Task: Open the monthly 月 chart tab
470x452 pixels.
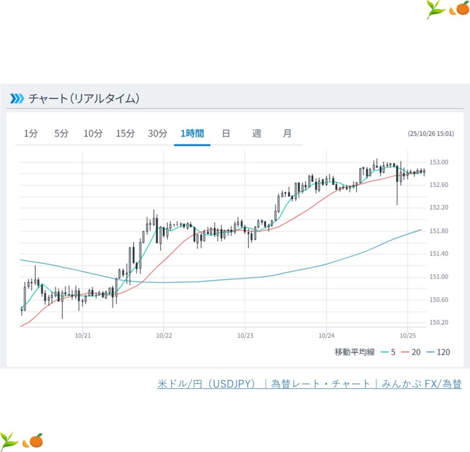Action: pyautogui.click(x=287, y=134)
